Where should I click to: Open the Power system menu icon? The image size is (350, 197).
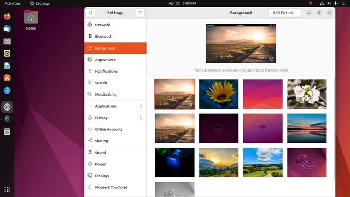[343, 3]
